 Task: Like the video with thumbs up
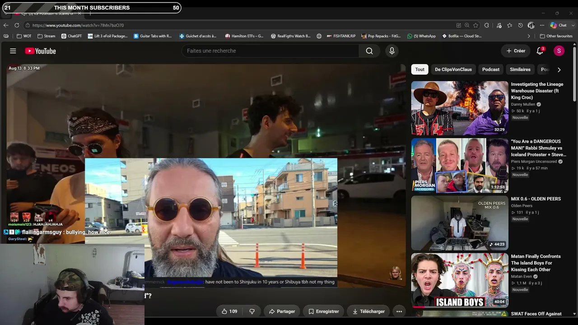pyautogui.click(x=229, y=311)
